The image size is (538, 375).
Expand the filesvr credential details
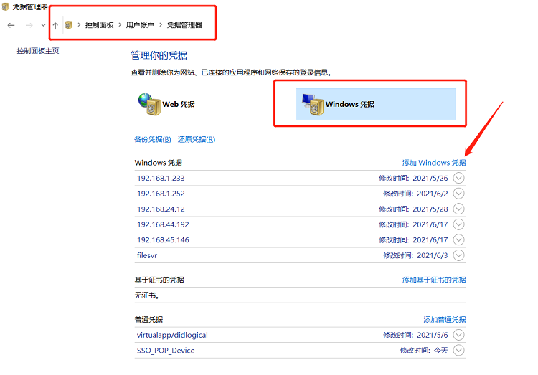pos(459,255)
